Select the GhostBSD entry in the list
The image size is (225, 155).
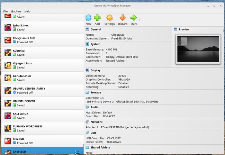pos(43,151)
